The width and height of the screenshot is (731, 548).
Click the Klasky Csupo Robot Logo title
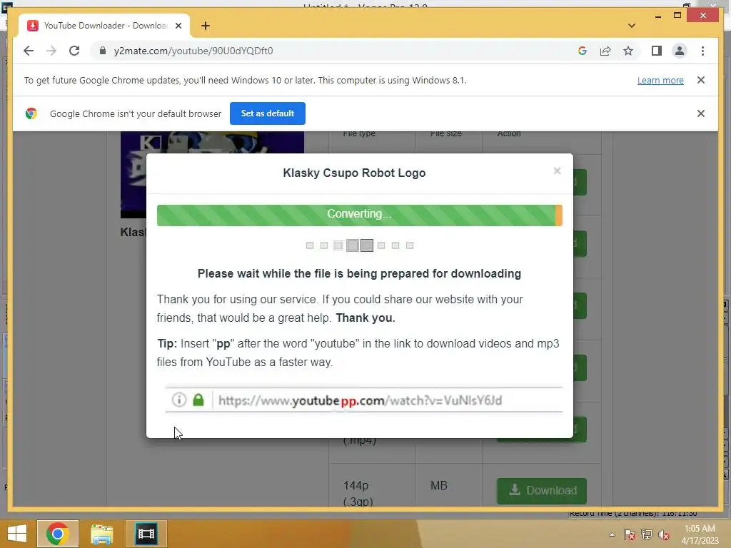click(x=354, y=173)
